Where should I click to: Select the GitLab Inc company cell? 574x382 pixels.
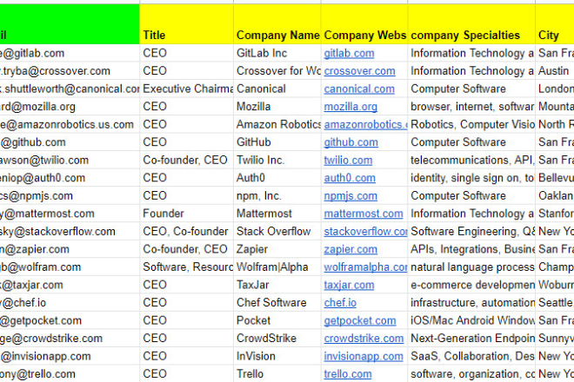277,53
